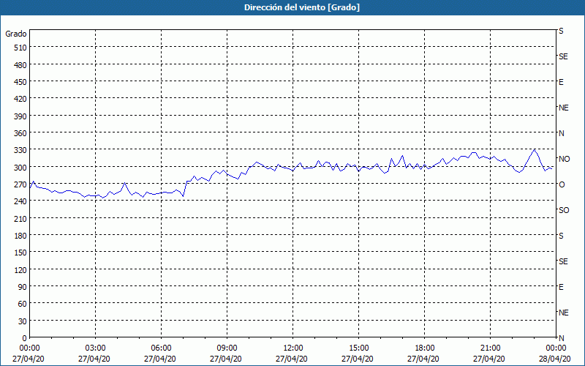Select the 450 y-axis value
This screenshot has height=366, width=585.
[x=20, y=82]
